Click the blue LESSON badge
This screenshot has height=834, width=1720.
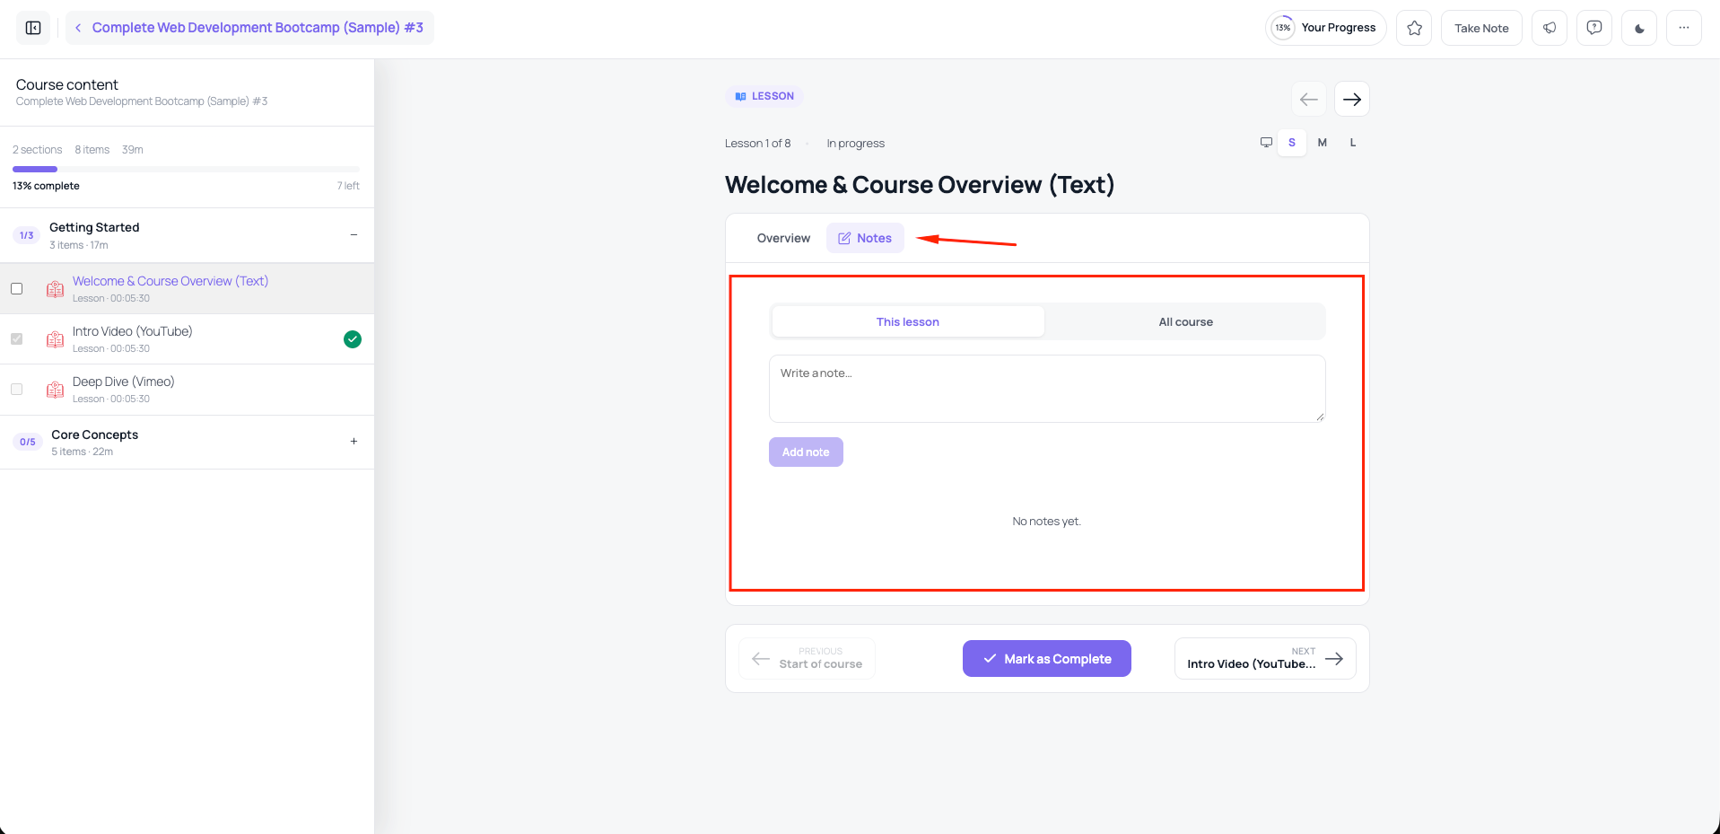click(764, 96)
